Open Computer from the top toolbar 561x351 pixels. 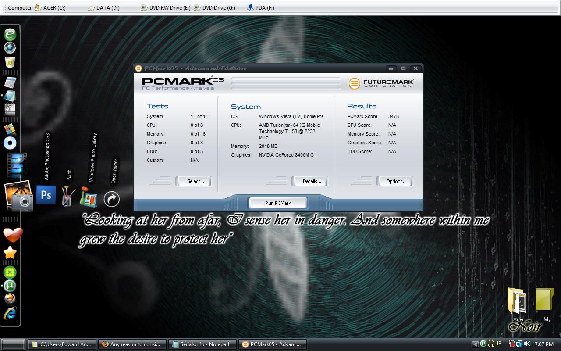(20, 8)
